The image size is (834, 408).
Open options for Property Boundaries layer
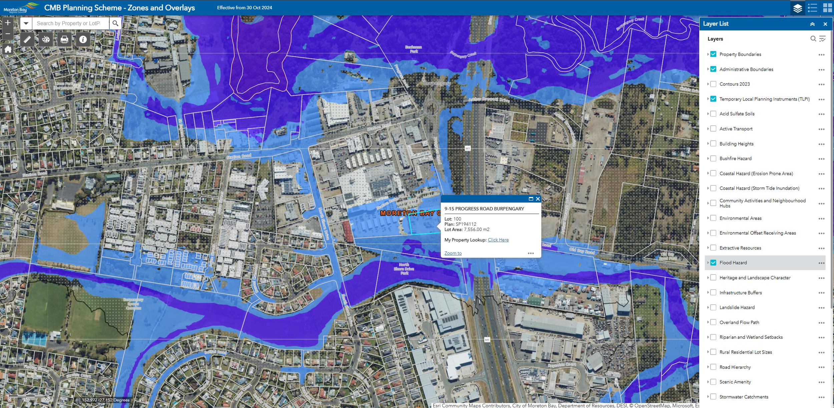tap(821, 55)
